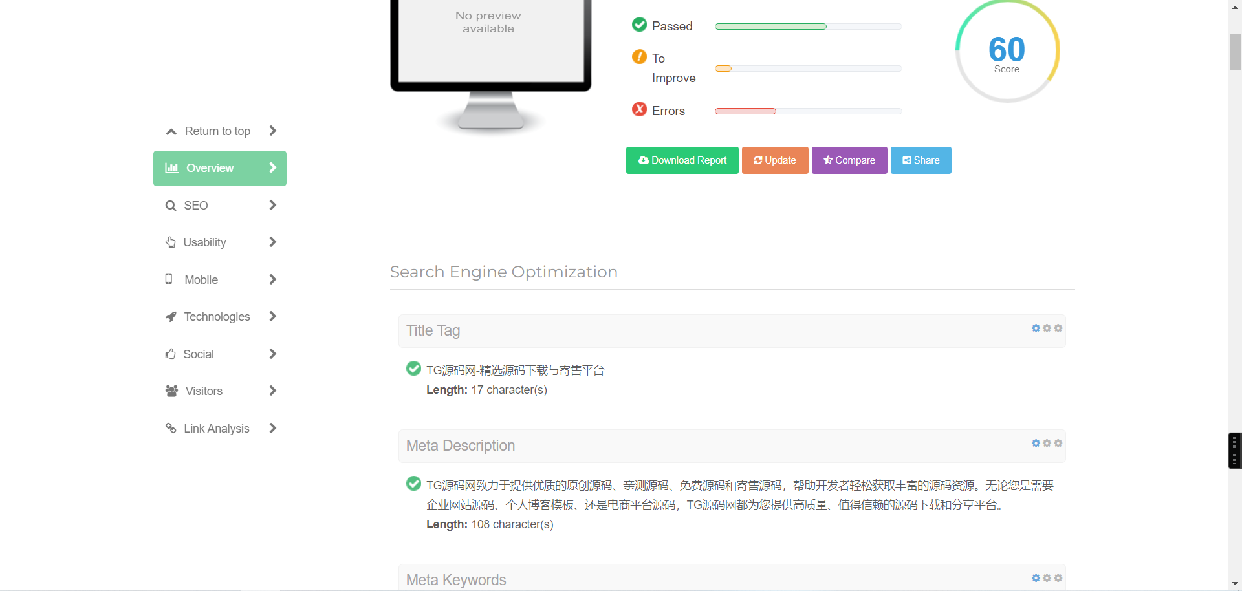Viewport: 1242px width, 591px height.
Task: Click gear icons on Title Tag panel
Action: click(1046, 328)
